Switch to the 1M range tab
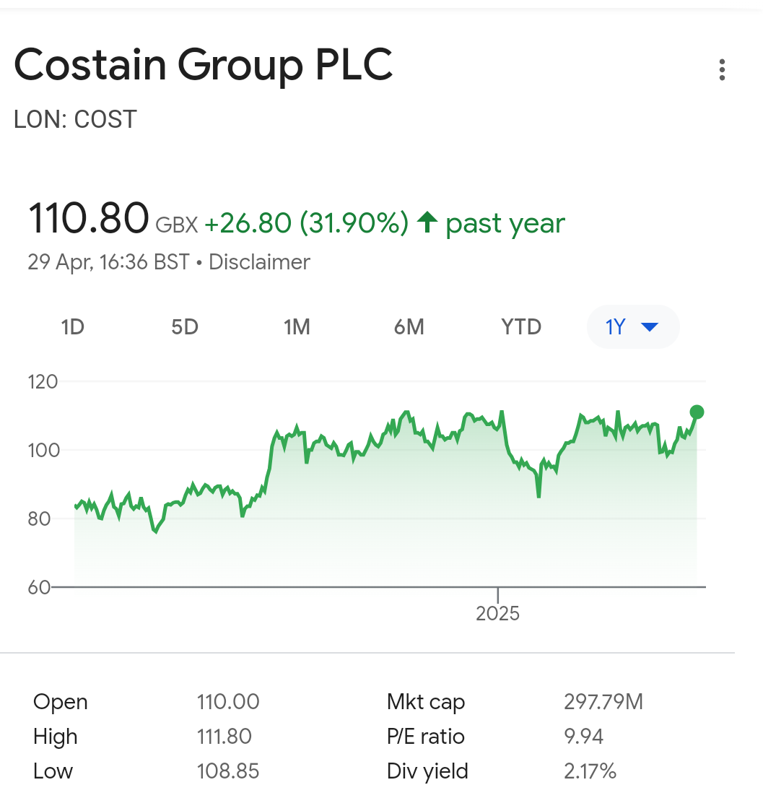763x798 pixels. coord(297,326)
